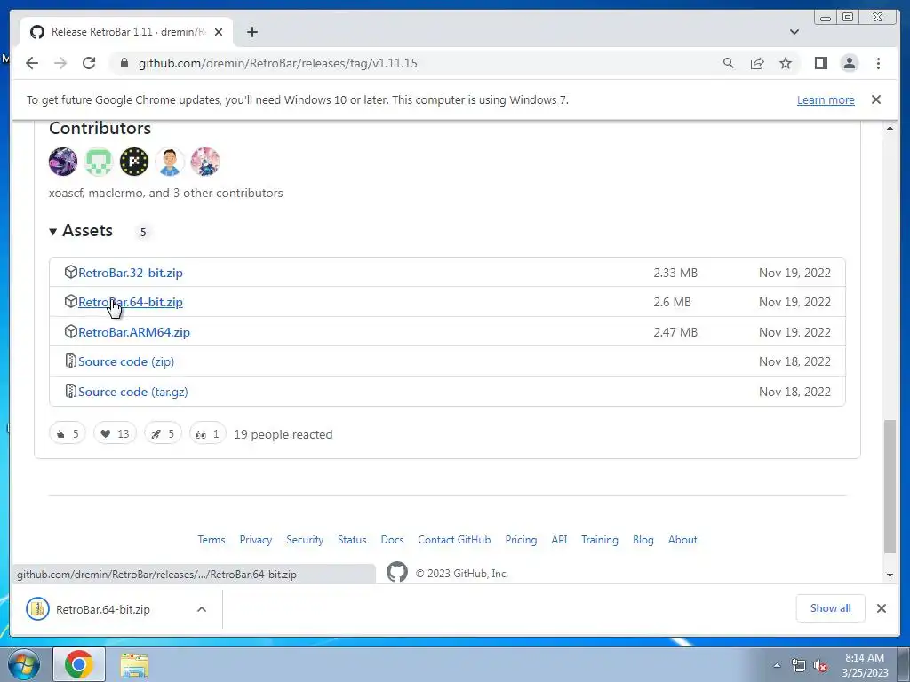Share this page via the share icon
The image size is (910, 682).
(x=757, y=63)
